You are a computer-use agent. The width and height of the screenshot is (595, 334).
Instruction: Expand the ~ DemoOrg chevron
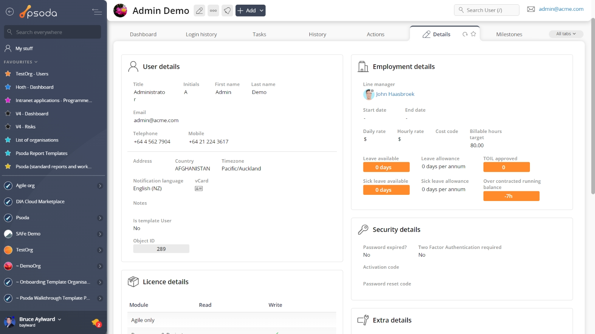[100, 266]
